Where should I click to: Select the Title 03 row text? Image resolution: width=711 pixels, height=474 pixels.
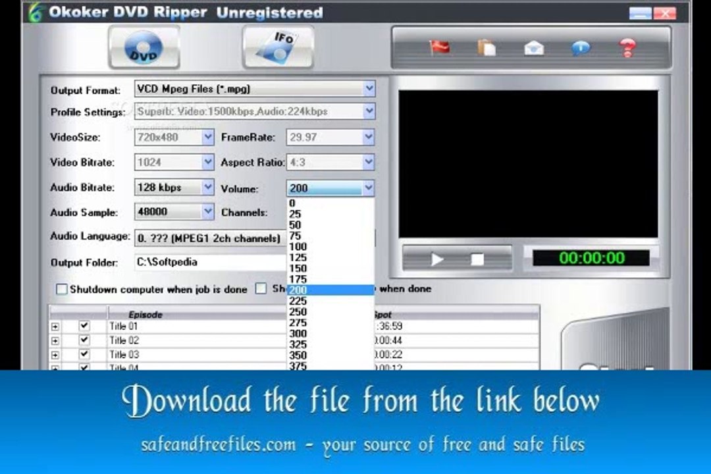coord(124,354)
